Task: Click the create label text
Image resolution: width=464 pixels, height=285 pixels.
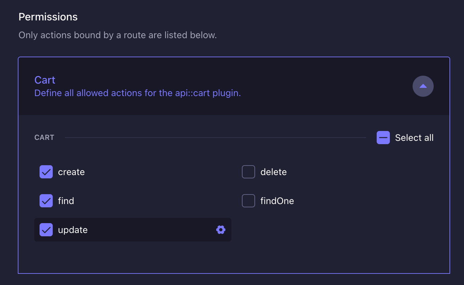Action: click(71, 172)
